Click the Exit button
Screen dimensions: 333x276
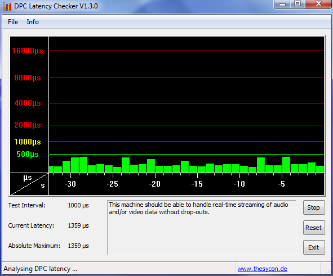pos(314,247)
